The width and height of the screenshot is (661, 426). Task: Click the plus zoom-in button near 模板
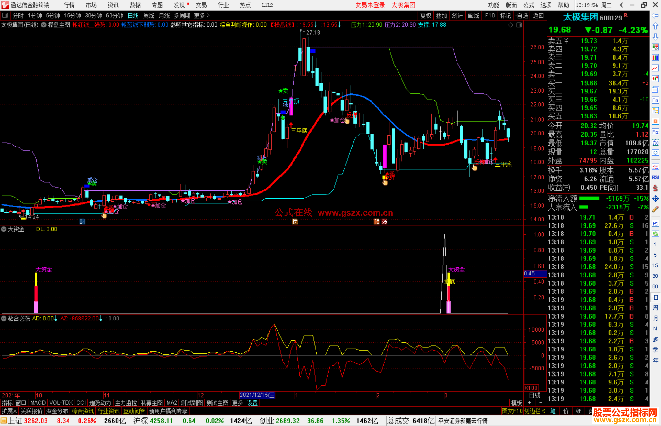[529, 403]
